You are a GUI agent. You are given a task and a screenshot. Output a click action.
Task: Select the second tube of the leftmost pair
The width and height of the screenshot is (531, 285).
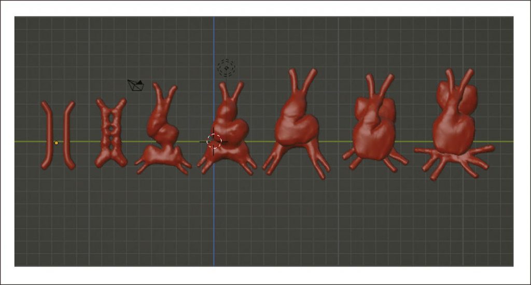68,135
